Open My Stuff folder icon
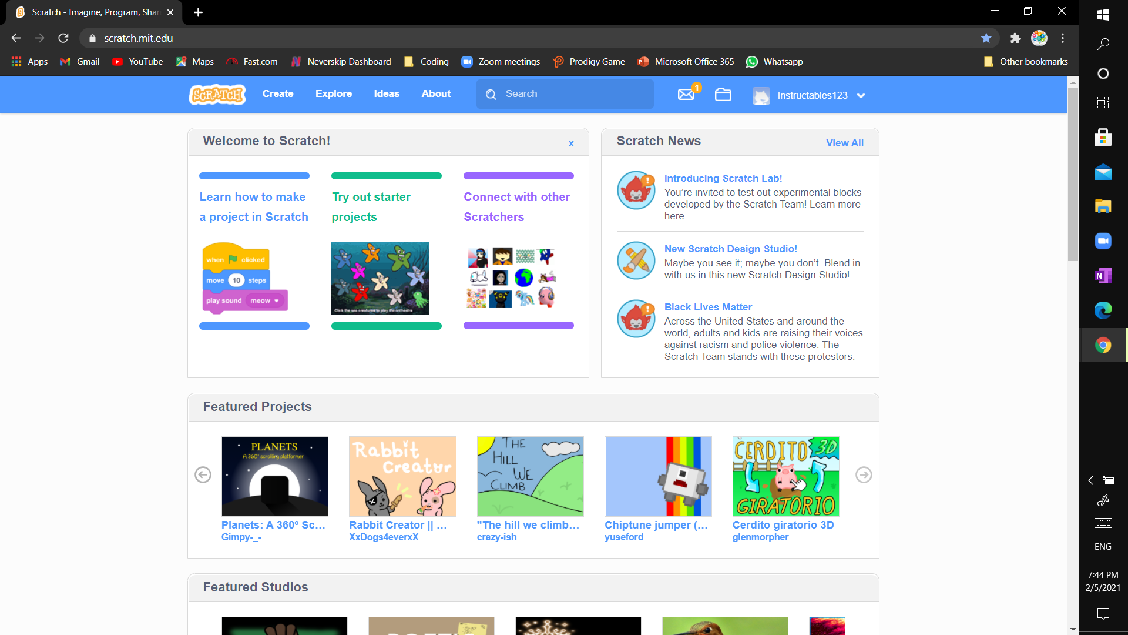The image size is (1128, 635). 723,94
